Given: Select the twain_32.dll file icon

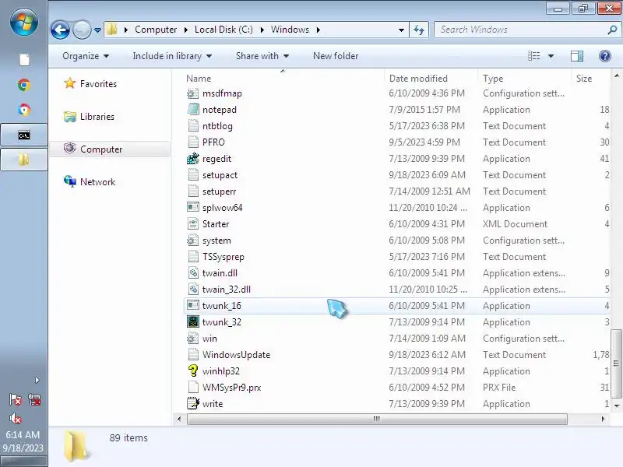Looking at the screenshot, I should [192, 290].
